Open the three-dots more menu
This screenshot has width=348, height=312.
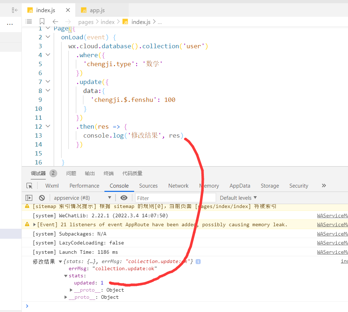click(10, 24)
